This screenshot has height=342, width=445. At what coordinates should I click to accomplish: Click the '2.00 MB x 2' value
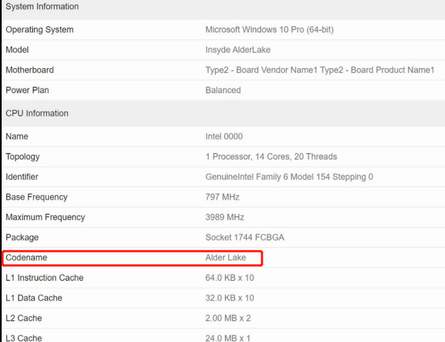tap(228, 318)
